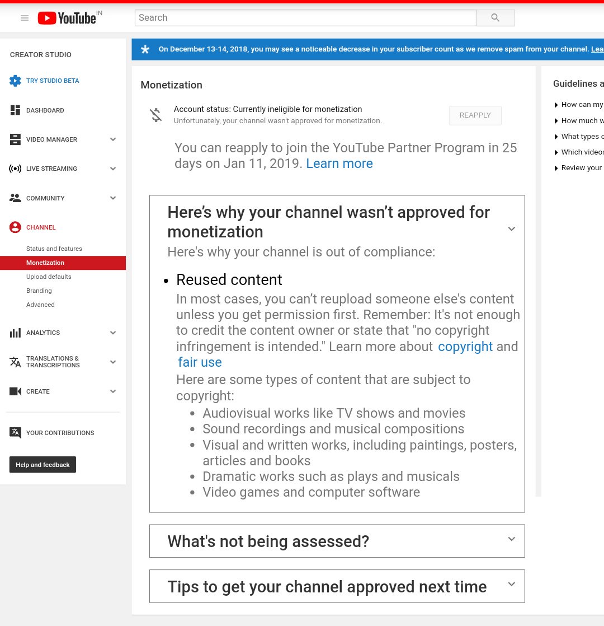
Task: Expand the Live Streaming section
Action: click(x=113, y=169)
